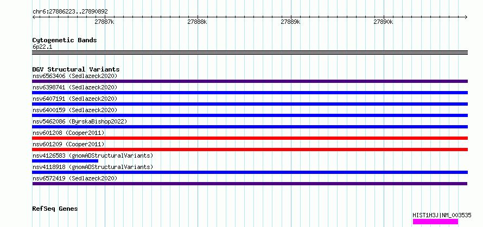
Task: Click the chr6:27886223..27890892 coordinate label
Action: [x=70, y=12]
